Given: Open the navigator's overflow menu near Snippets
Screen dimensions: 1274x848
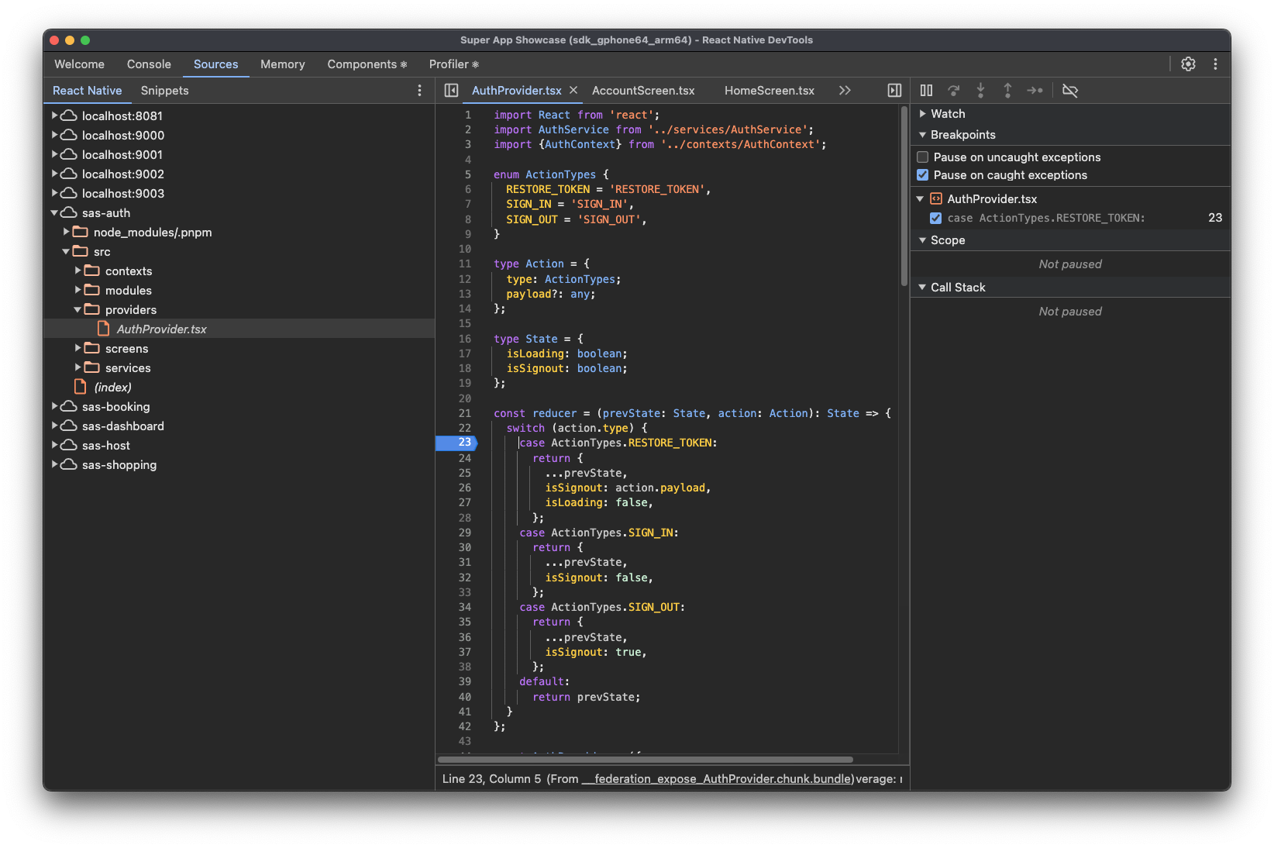Looking at the screenshot, I should pyautogui.click(x=419, y=90).
